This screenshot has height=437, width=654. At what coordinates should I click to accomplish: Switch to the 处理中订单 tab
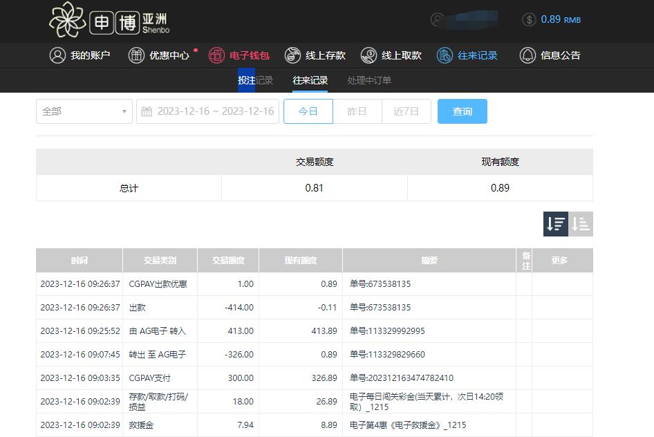click(369, 80)
